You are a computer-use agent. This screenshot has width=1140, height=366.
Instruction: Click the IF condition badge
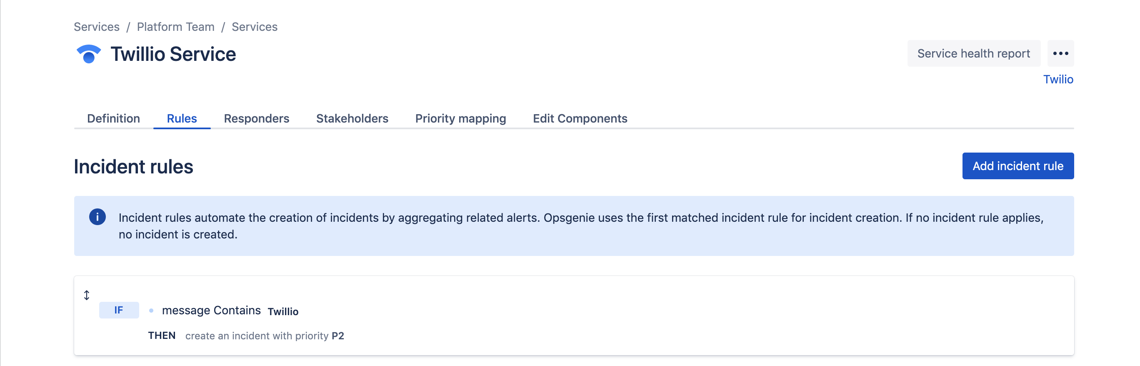(119, 310)
